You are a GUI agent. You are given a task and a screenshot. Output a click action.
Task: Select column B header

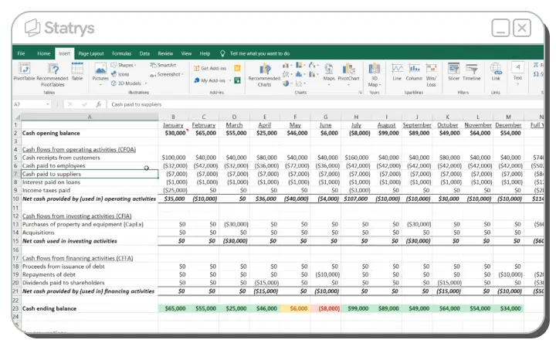pos(174,117)
